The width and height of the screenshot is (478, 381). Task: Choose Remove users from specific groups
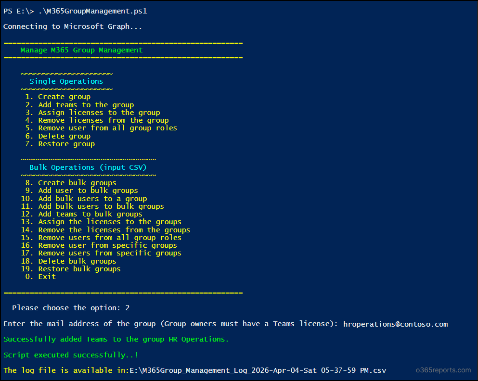[x=108, y=253]
